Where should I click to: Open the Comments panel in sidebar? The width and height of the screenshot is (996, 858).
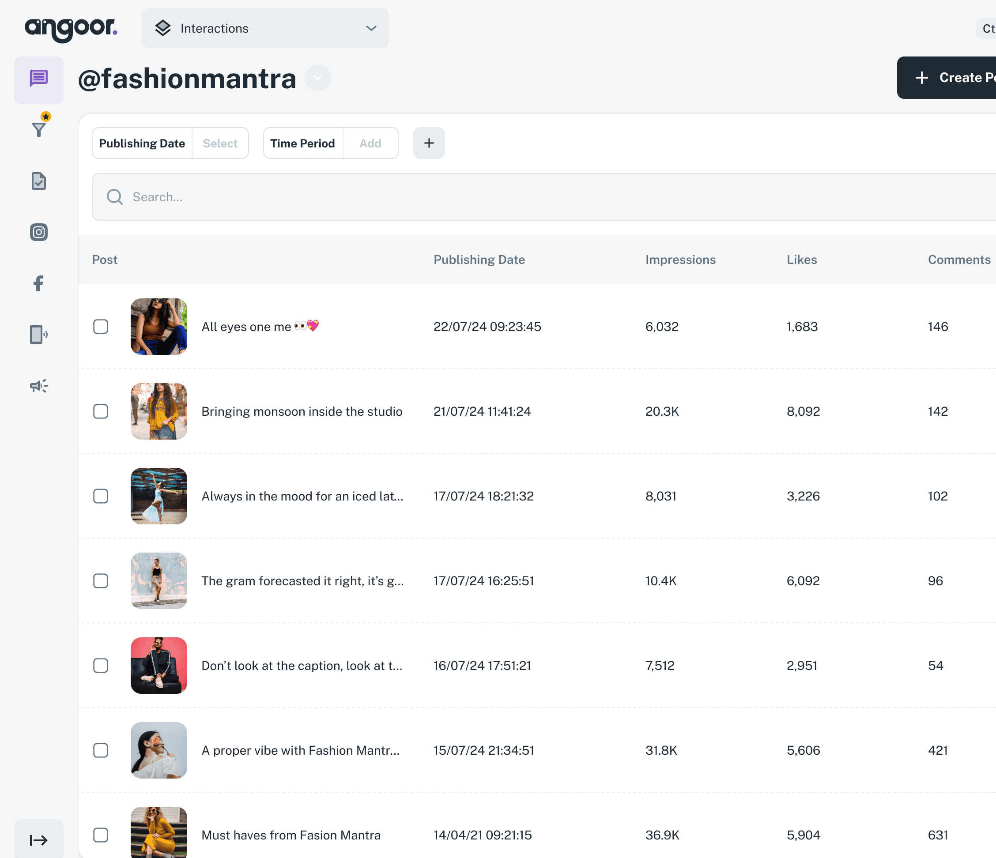pyautogui.click(x=38, y=79)
